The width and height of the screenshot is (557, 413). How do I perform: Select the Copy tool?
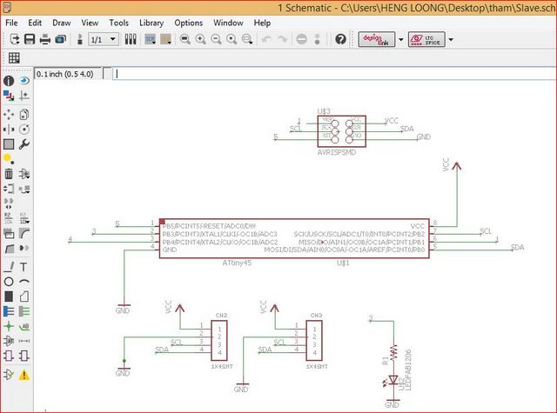[24, 114]
